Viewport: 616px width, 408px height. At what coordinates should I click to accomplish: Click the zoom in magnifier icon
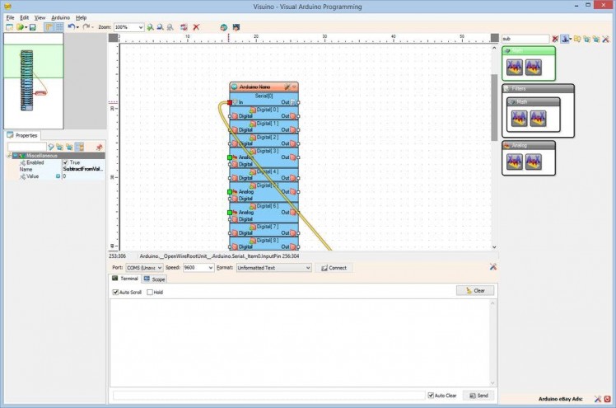[149, 27]
